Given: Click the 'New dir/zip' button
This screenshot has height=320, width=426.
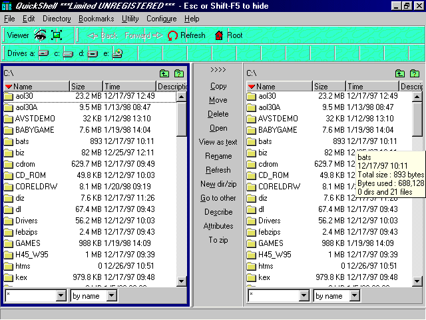Looking at the screenshot, I should coord(218,184).
